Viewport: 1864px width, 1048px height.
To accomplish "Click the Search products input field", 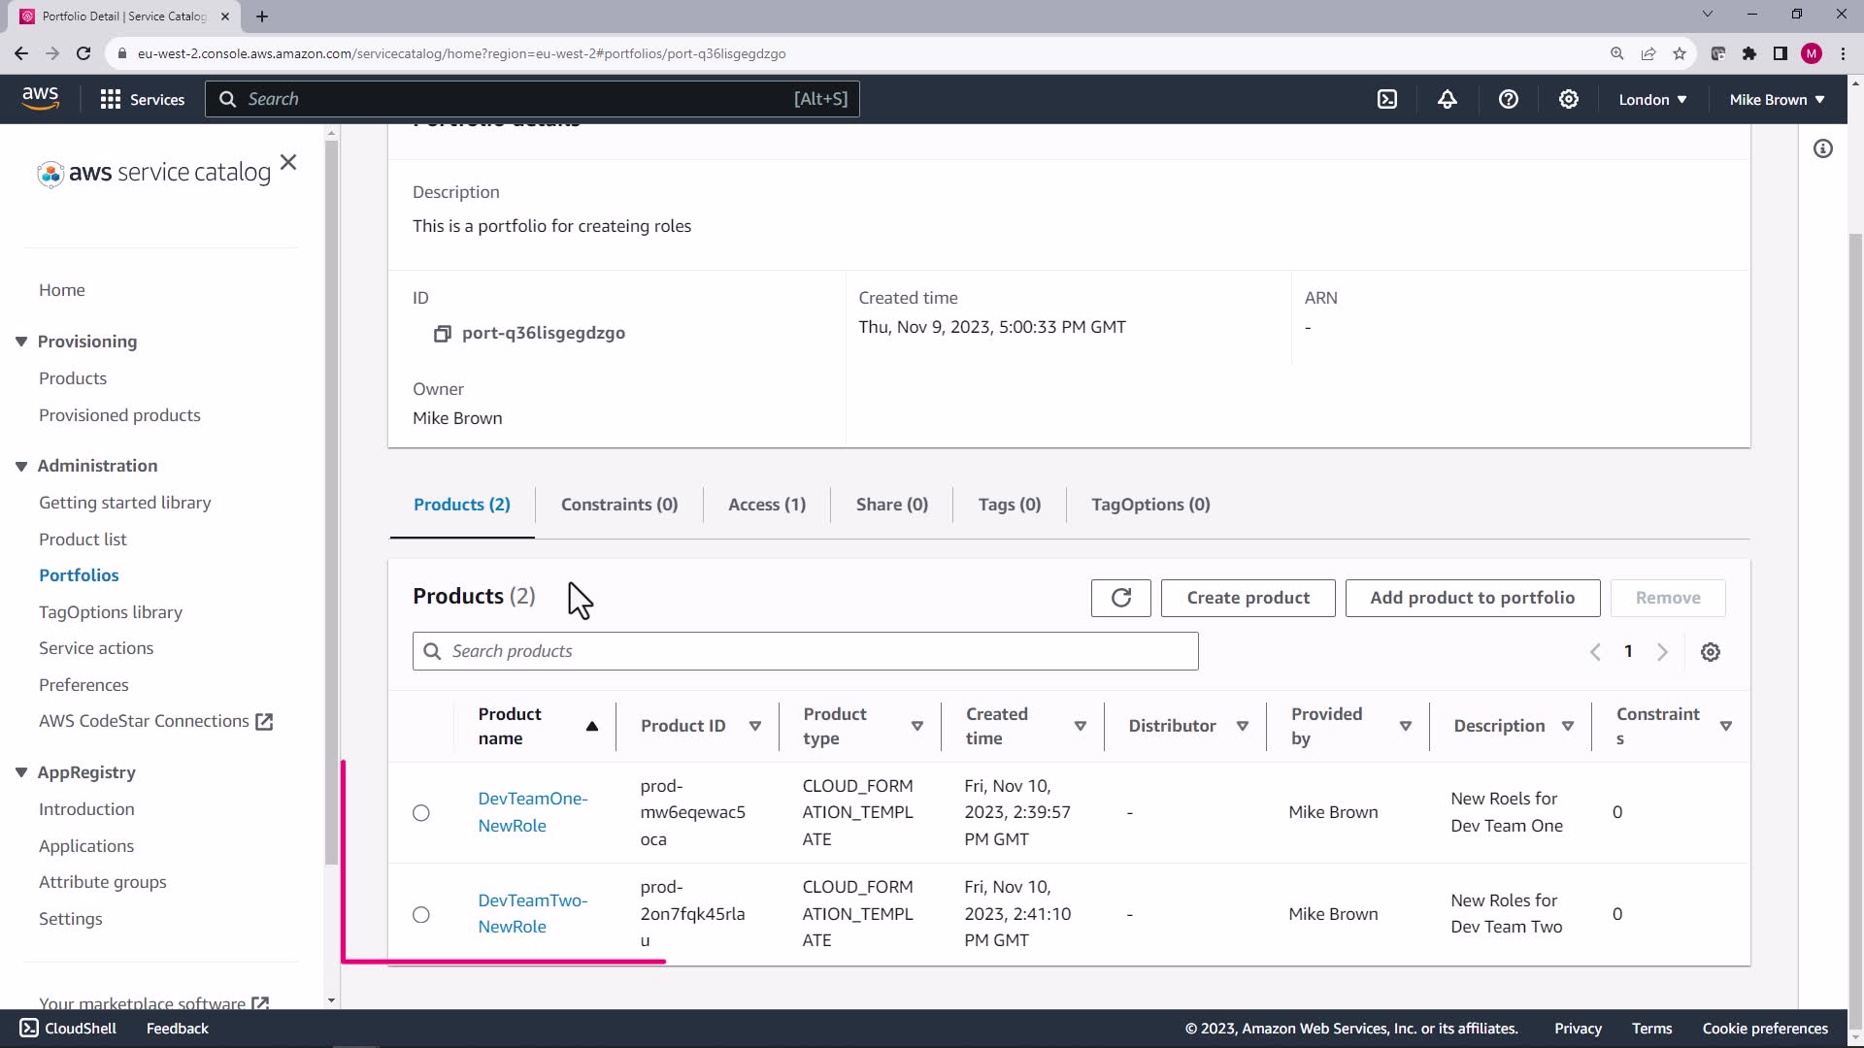I will (x=806, y=651).
